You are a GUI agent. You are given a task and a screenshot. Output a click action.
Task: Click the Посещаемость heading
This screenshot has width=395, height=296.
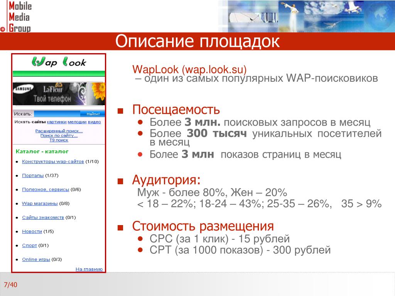pyautogui.click(x=176, y=109)
